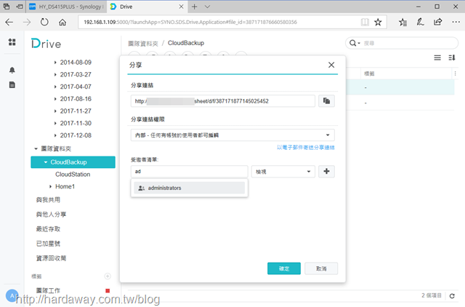Open the user account avatar

pyautogui.click(x=12, y=295)
